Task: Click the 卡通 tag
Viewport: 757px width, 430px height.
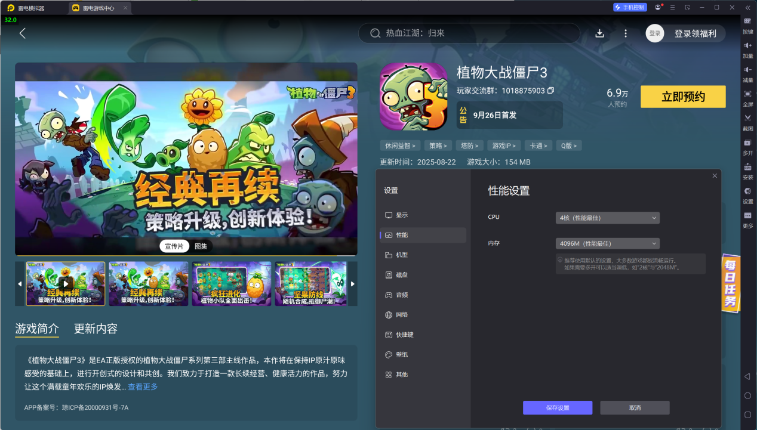Action: click(538, 146)
